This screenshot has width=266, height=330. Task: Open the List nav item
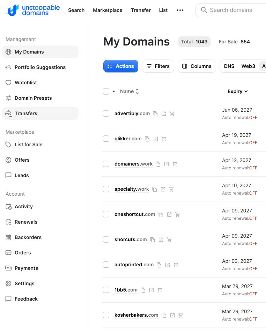[x=163, y=10]
